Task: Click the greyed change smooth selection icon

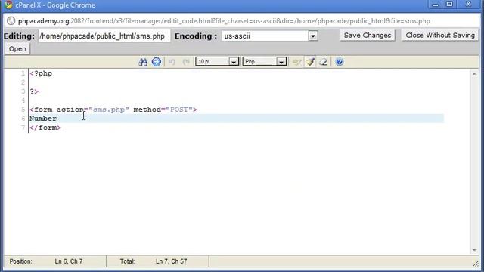Action: coord(296,62)
